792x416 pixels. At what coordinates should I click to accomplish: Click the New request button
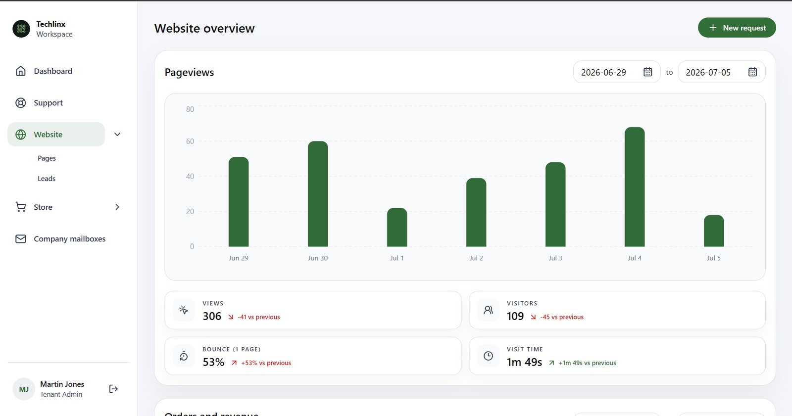737,28
